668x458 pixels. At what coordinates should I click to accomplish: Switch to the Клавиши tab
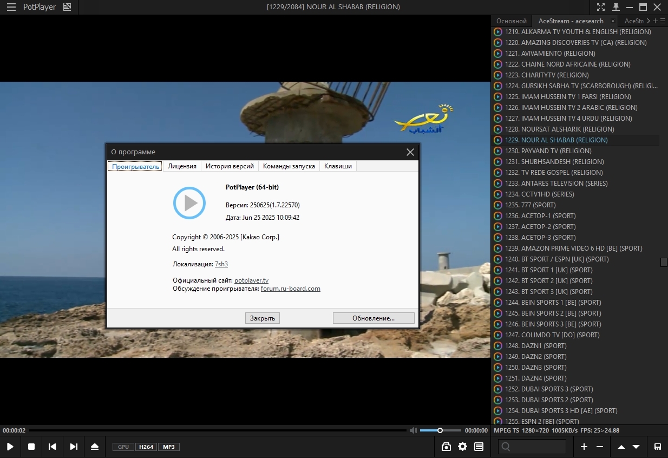(x=338, y=166)
